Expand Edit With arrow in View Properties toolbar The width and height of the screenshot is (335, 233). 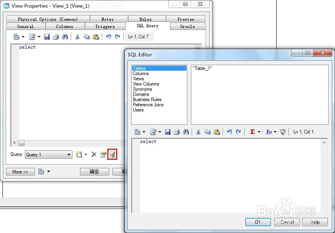(39, 37)
